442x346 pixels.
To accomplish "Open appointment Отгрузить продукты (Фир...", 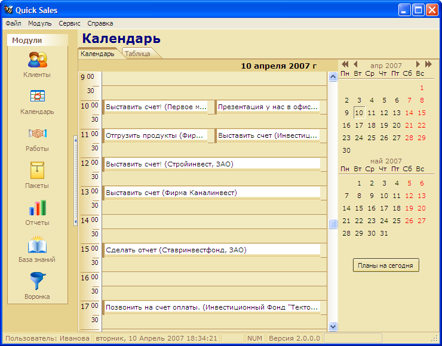I will click(155, 135).
